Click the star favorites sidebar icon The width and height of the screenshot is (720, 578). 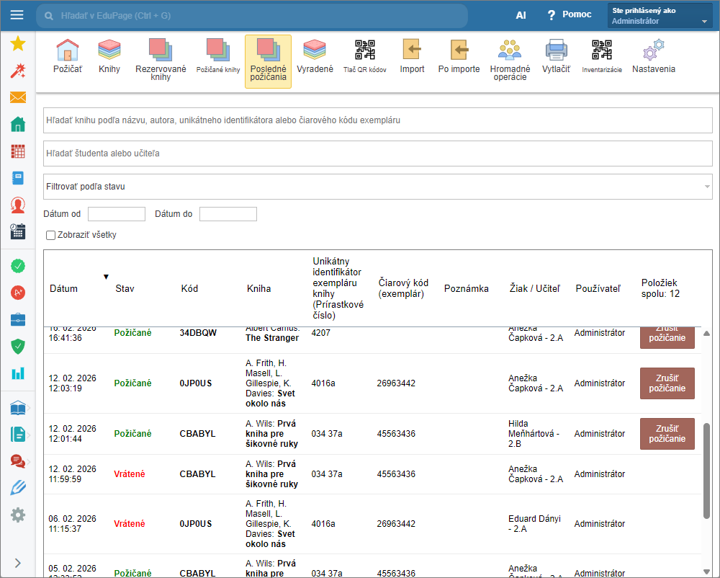coord(18,44)
